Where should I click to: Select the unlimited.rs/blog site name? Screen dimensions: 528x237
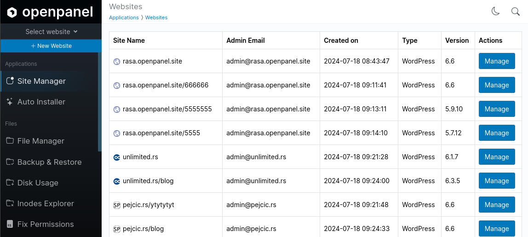pos(148,181)
